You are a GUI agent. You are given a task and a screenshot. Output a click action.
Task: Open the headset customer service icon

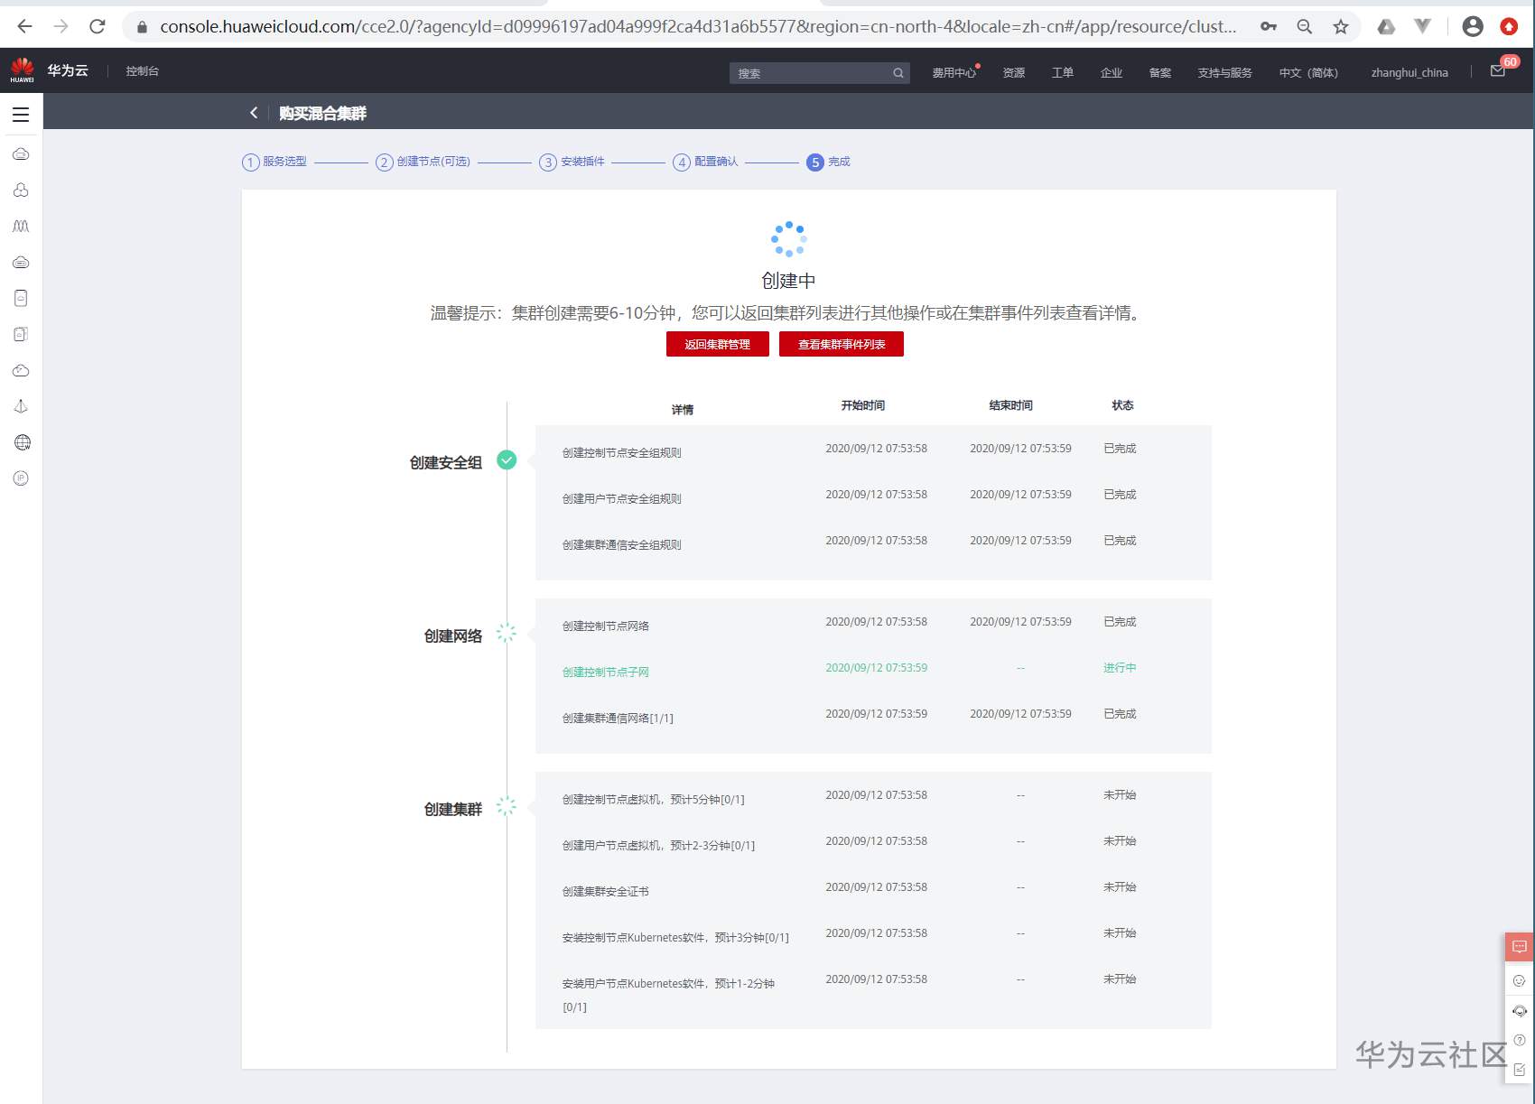(1520, 1011)
